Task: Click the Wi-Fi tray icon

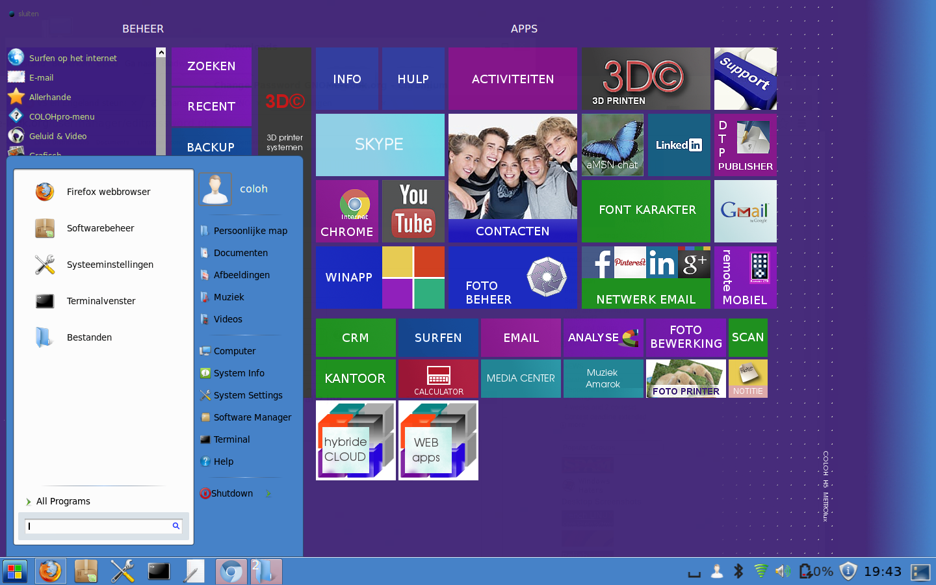Action: (760, 571)
